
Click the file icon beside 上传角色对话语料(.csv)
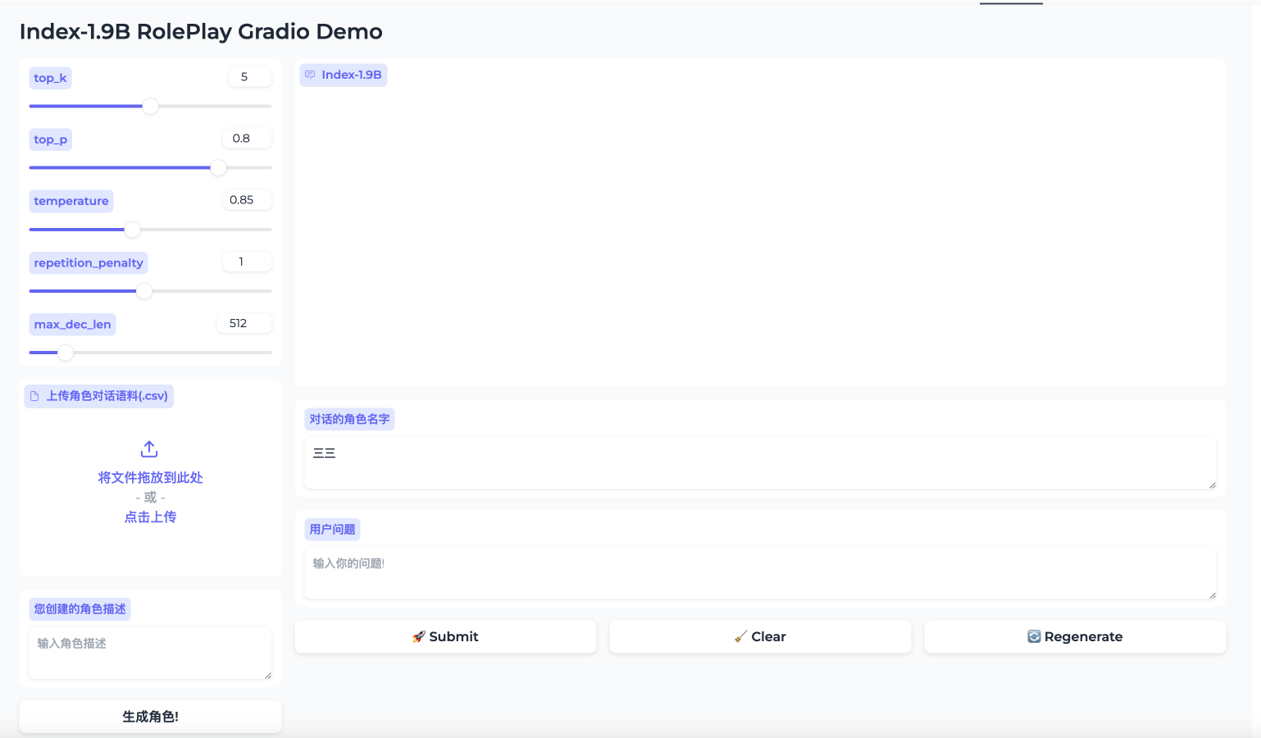(x=34, y=396)
